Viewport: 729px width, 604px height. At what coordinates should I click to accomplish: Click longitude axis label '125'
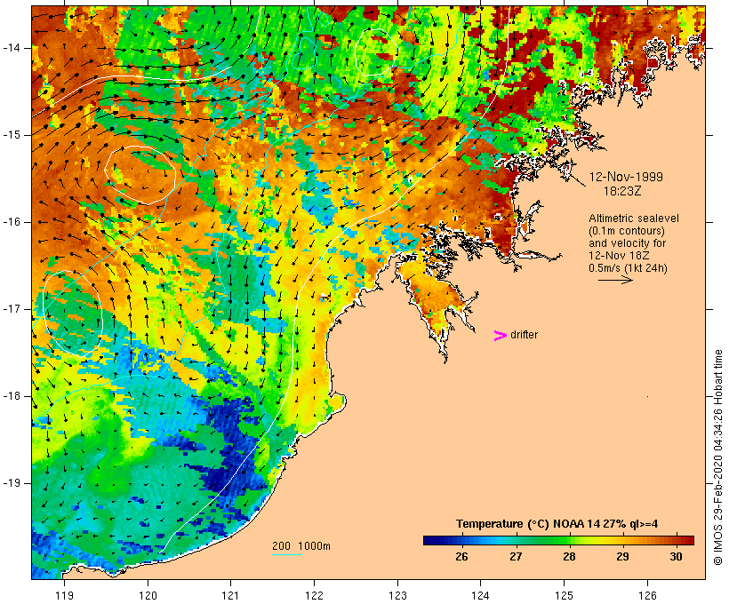(x=565, y=595)
